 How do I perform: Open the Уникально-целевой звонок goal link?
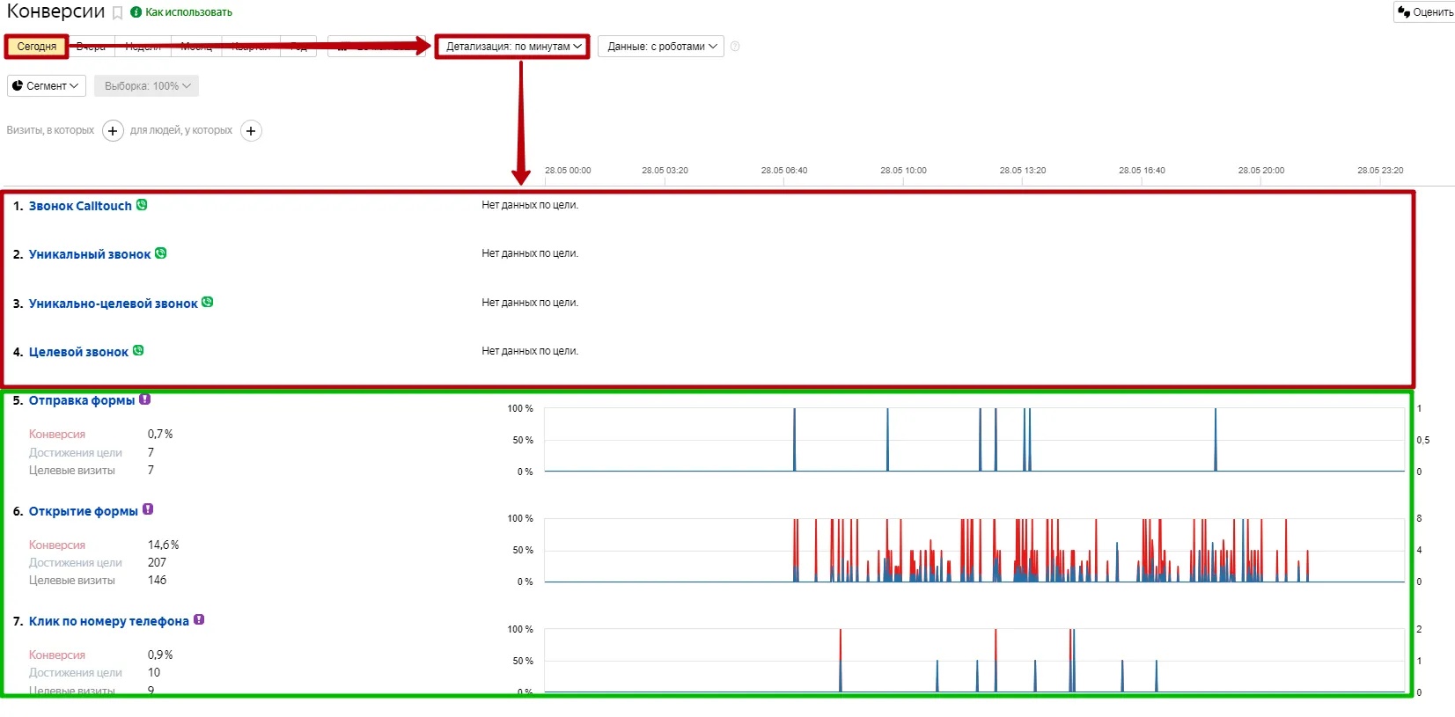[113, 304]
